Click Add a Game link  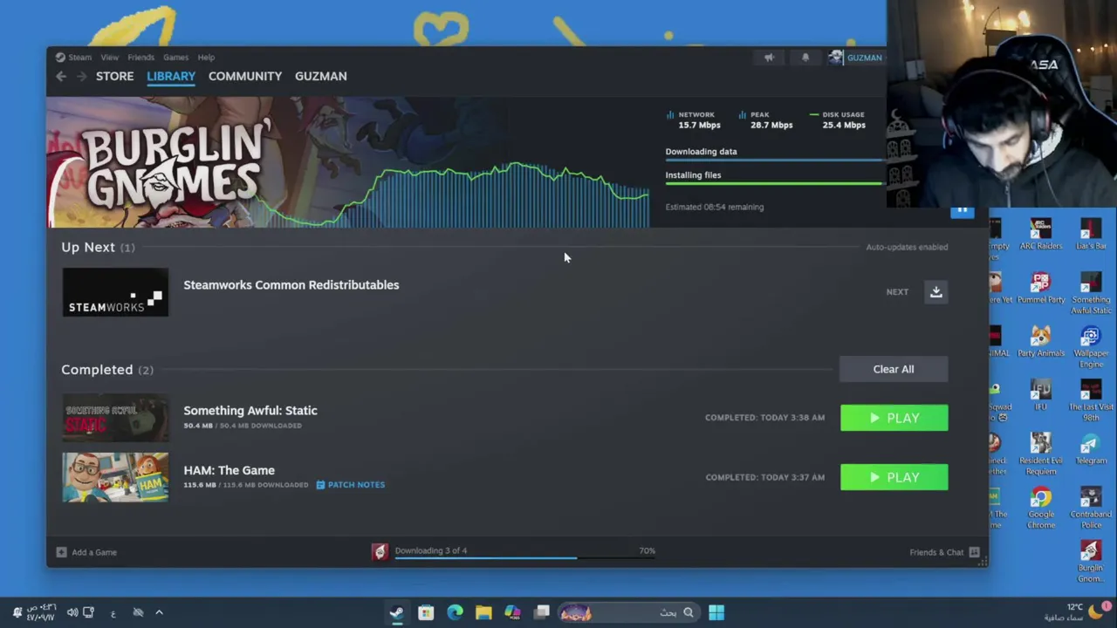(x=94, y=552)
